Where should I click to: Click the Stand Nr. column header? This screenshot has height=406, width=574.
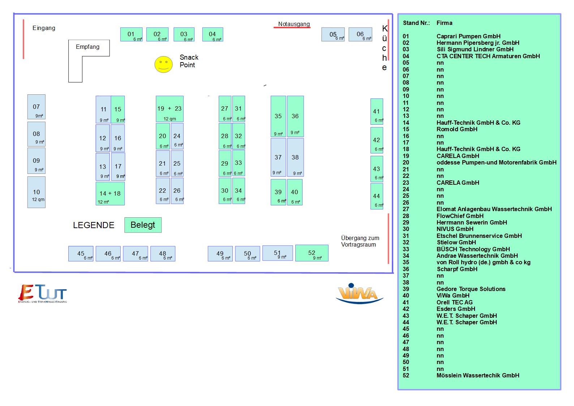(x=416, y=23)
